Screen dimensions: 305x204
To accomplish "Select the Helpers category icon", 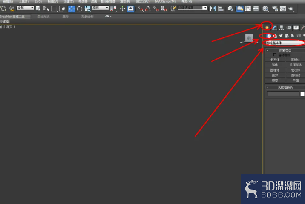I will [x=293, y=36].
